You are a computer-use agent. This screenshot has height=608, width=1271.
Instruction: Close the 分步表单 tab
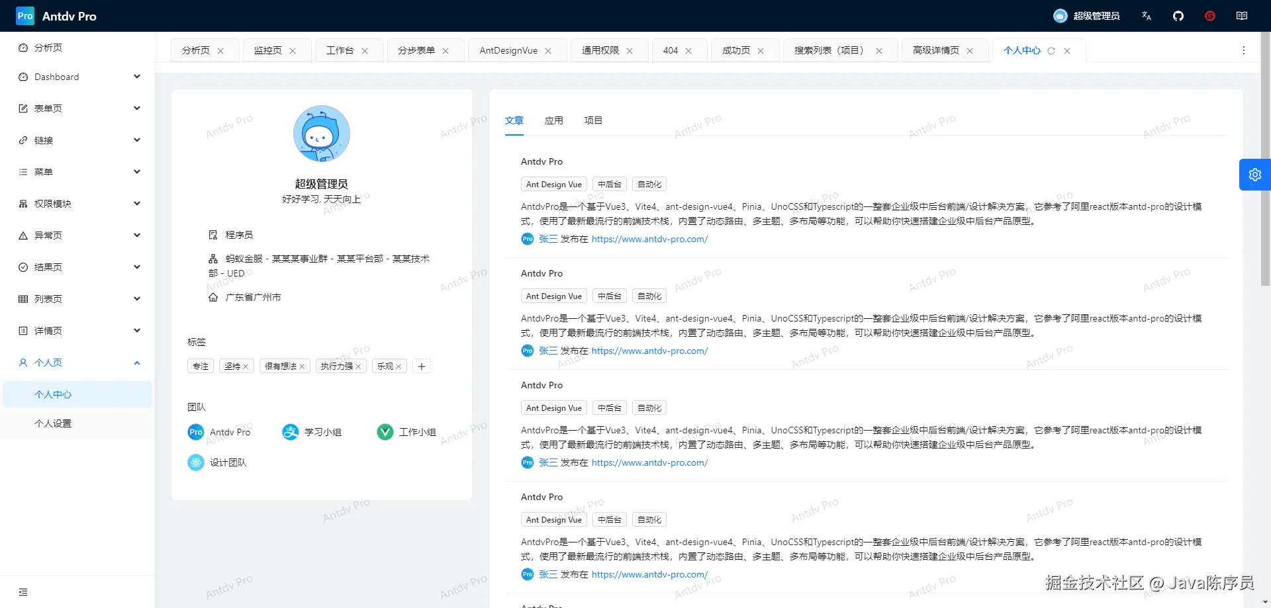point(446,51)
